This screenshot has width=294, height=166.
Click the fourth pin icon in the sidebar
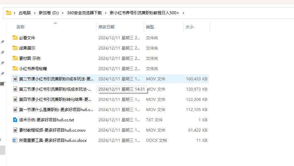3,73
